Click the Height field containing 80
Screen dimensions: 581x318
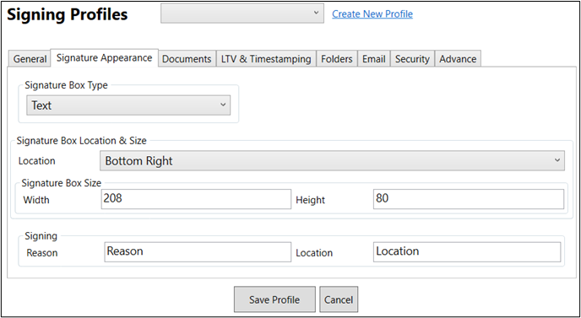[469, 199]
